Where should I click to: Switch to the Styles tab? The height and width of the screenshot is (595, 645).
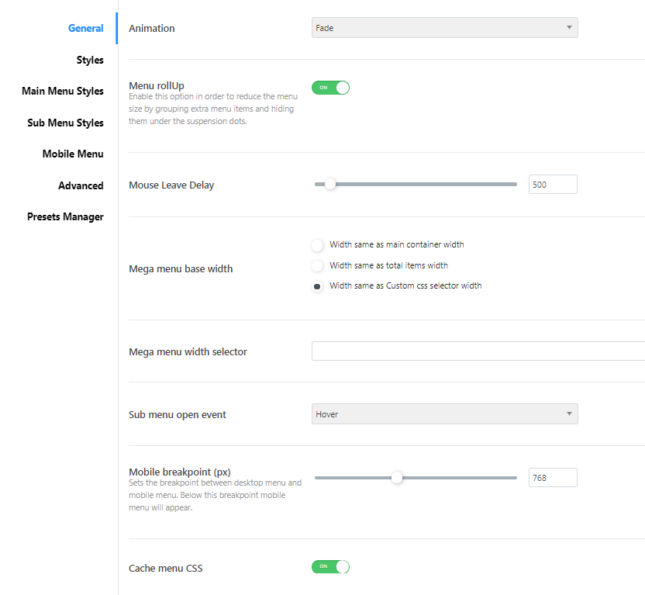(x=90, y=60)
